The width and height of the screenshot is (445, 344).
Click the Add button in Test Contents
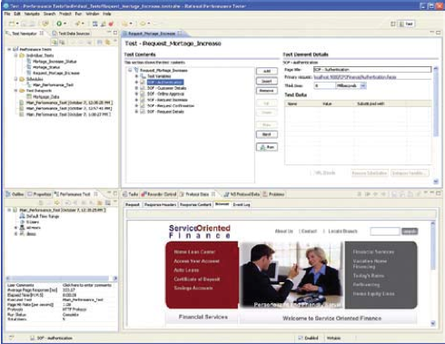point(267,71)
